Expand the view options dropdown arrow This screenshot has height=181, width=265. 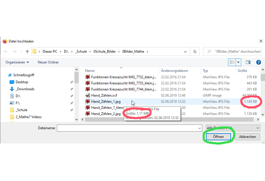(239, 62)
